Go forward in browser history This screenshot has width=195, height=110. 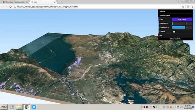point(6,7)
